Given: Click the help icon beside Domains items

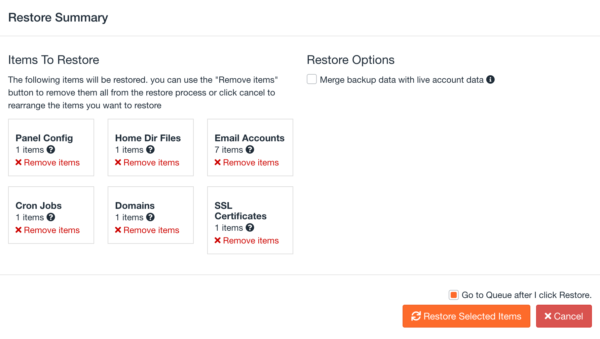Looking at the screenshot, I should (150, 217).
